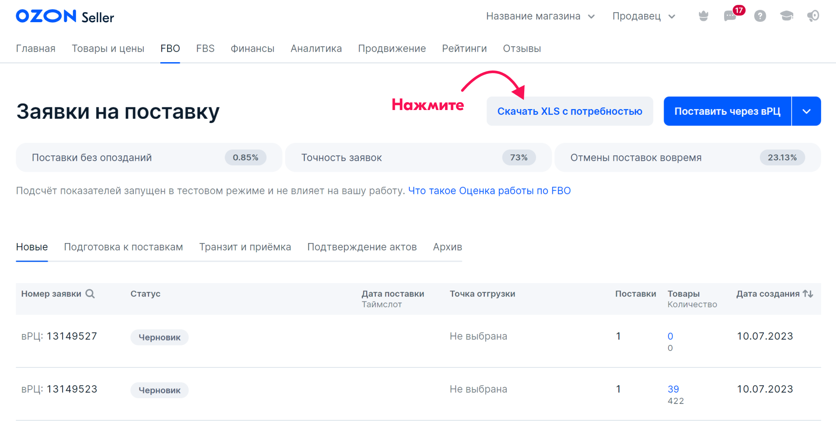Switch to Подтверждение актов tab

362,247
